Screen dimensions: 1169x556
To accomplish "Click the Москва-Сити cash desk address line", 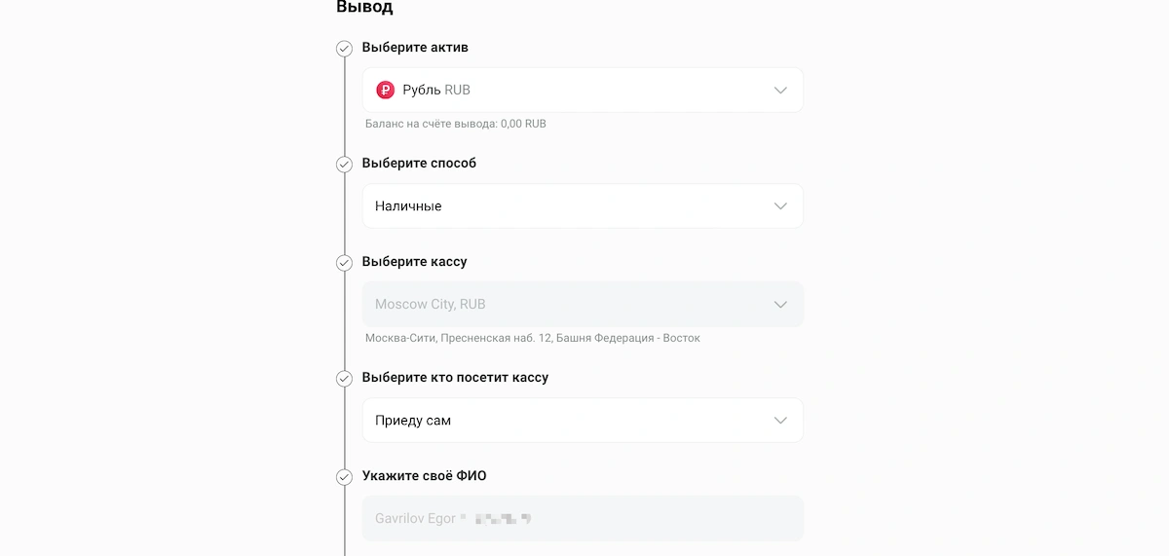I will 532,339.
